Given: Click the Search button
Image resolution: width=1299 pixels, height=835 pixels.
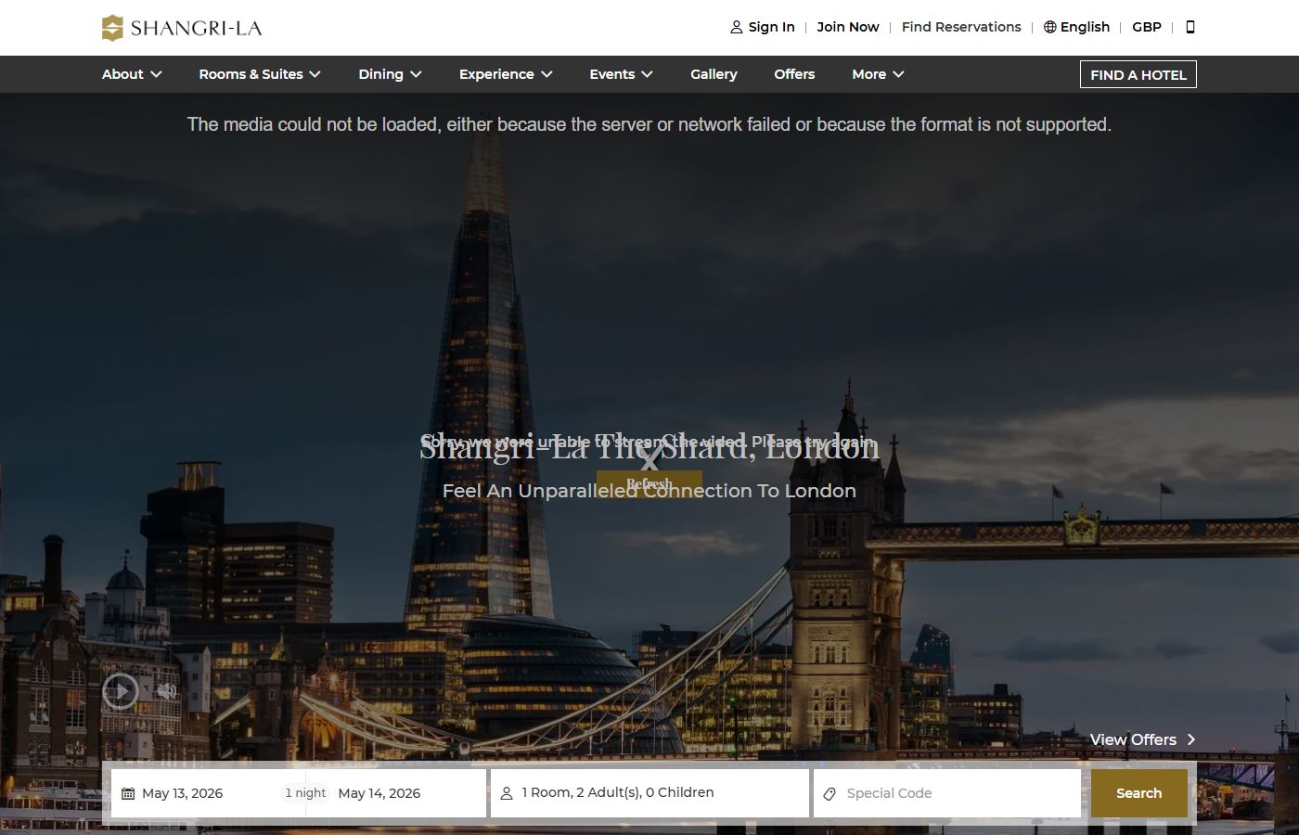Looking at the screenshot, I should [1139, 793].
